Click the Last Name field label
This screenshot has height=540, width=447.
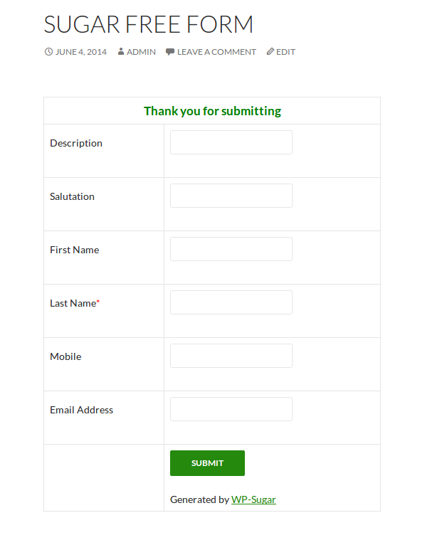coord(75,303)
